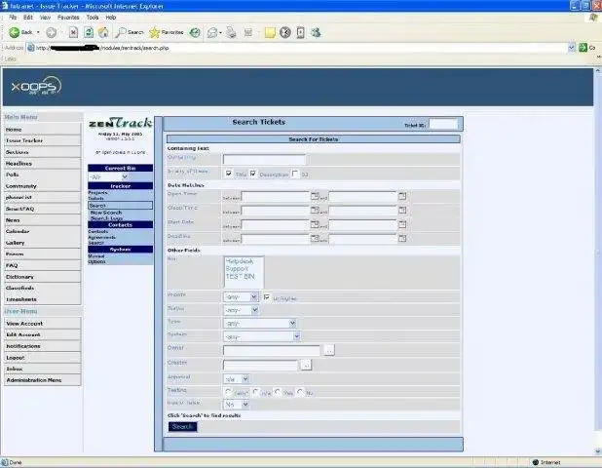Screen dimensions: 602x468
Task: Open calendar for Start Date first field
Action: tap(315, 224)
